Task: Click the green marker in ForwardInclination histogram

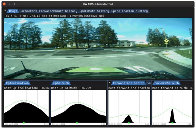Action: coord(129,123)
